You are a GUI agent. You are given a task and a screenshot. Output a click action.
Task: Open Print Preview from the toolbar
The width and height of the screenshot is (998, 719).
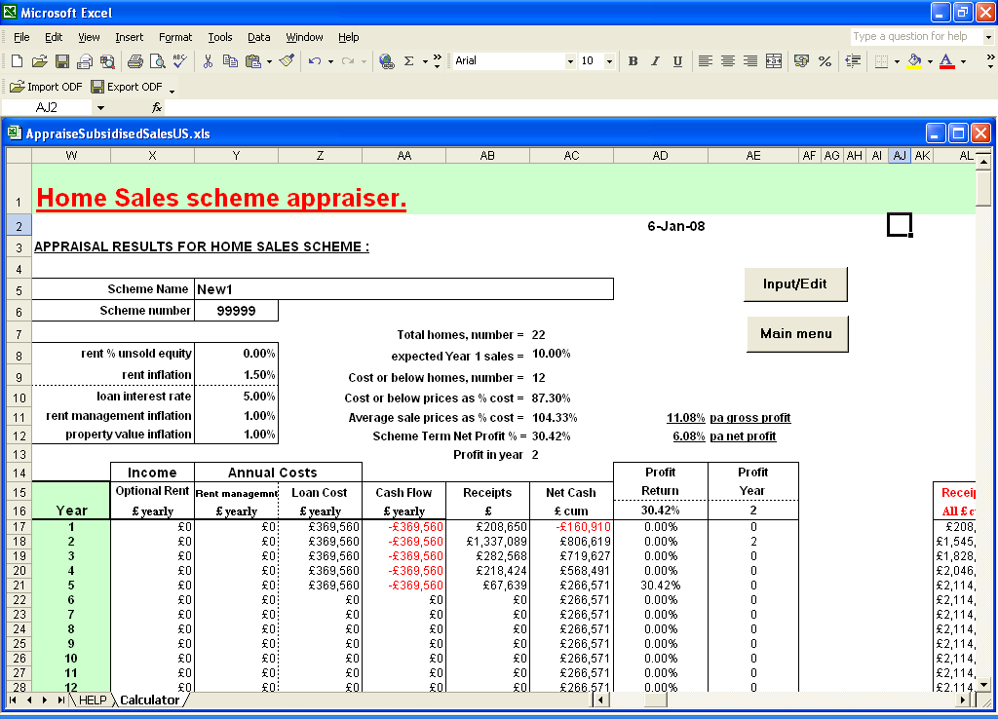(x=157, y=61)
